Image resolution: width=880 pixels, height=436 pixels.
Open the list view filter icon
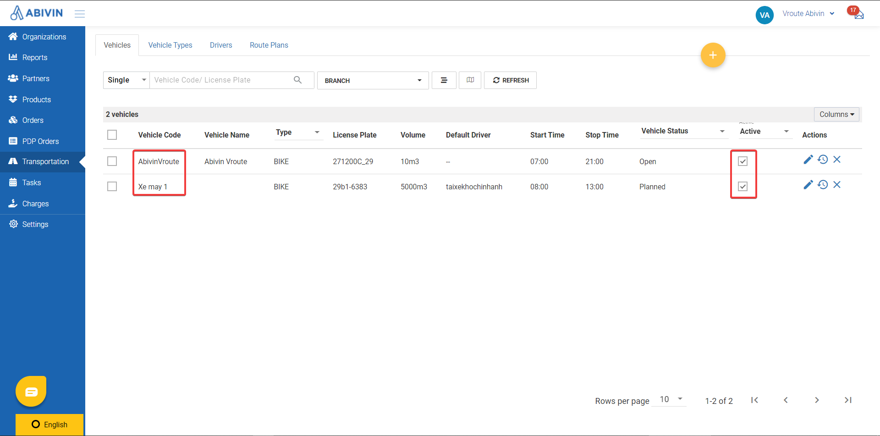444,80
